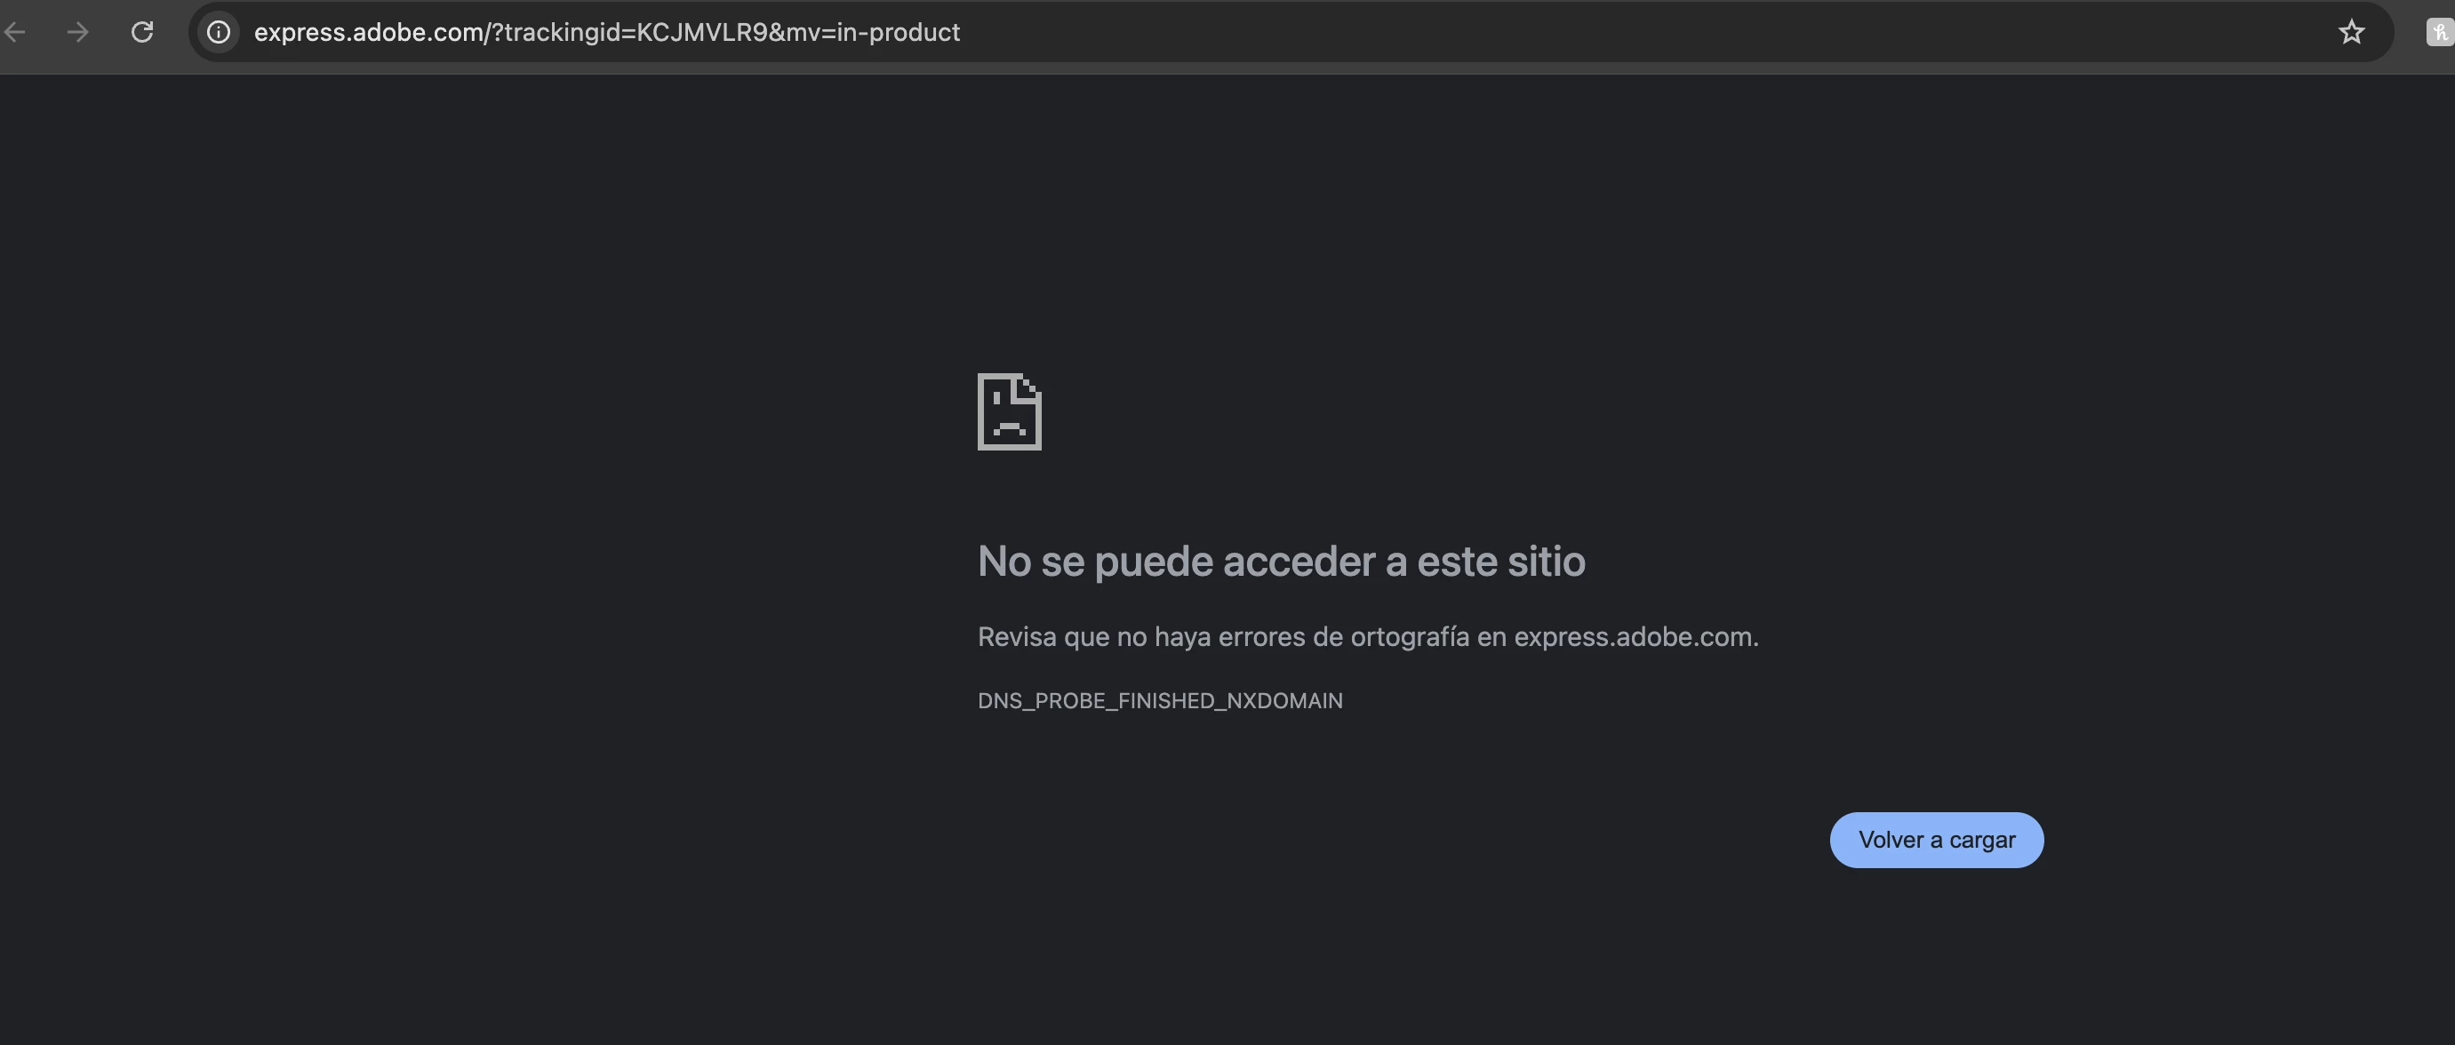Screen dimensions: 2455x1045
Task: Click the word ortografía in the message
Action: pyautogui.click(x=1410, y=636)
